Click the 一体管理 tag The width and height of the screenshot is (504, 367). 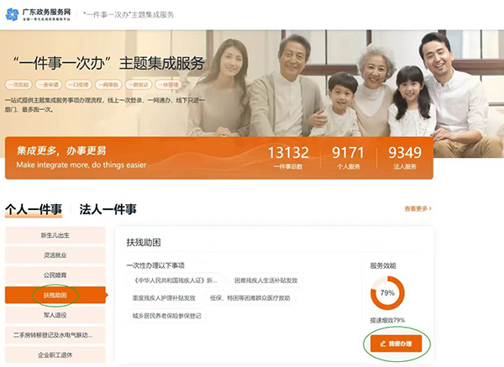[x=169, y=85]
